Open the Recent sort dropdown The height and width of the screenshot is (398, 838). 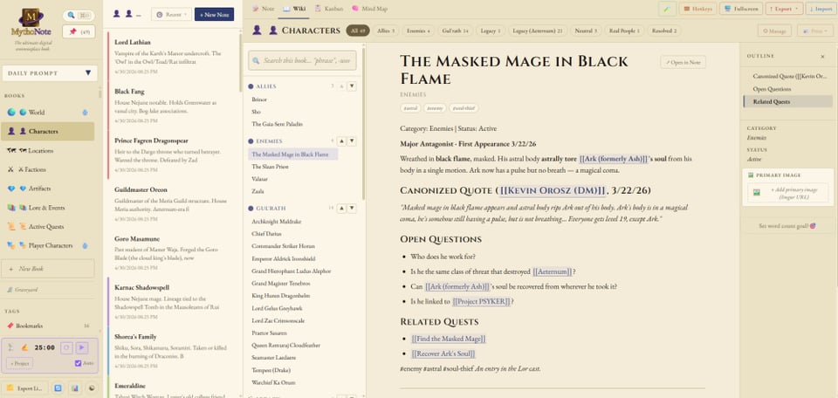tap(171, 15)
